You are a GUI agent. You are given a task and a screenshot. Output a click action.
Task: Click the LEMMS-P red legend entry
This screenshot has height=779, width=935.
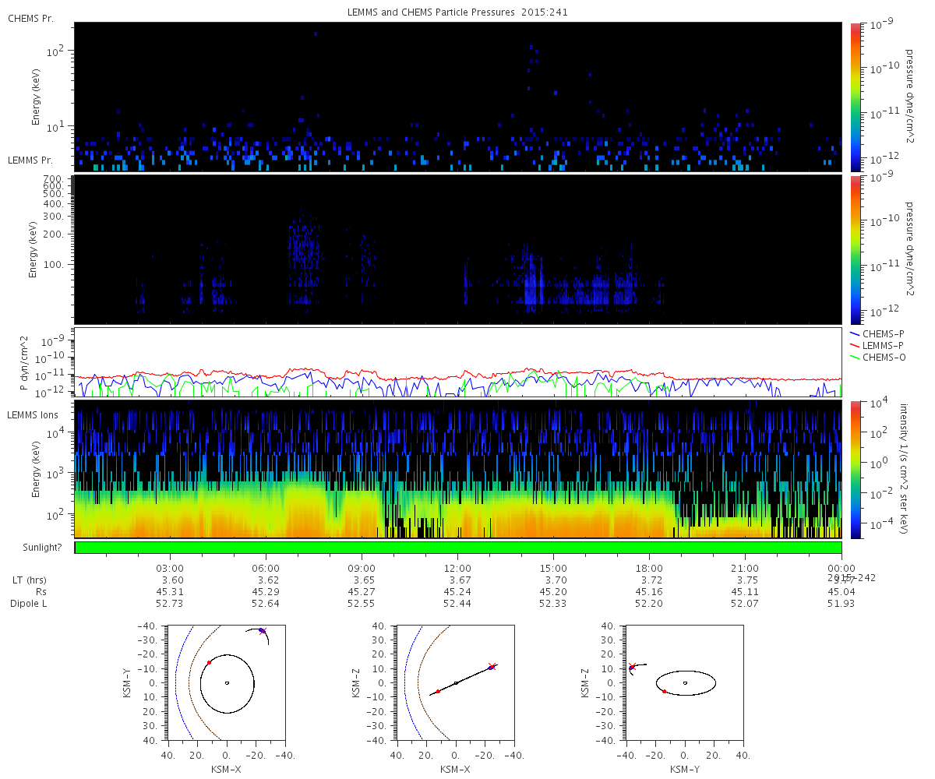pyautogui.click(x=882, y=345)
